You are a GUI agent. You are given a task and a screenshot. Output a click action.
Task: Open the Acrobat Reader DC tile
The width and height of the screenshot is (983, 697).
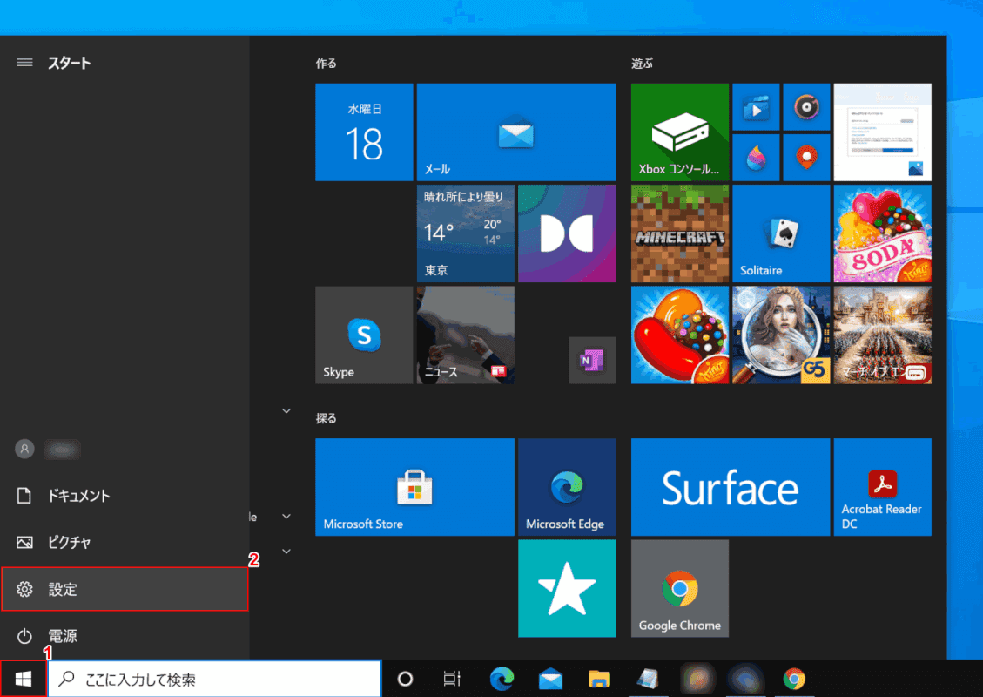883,487
